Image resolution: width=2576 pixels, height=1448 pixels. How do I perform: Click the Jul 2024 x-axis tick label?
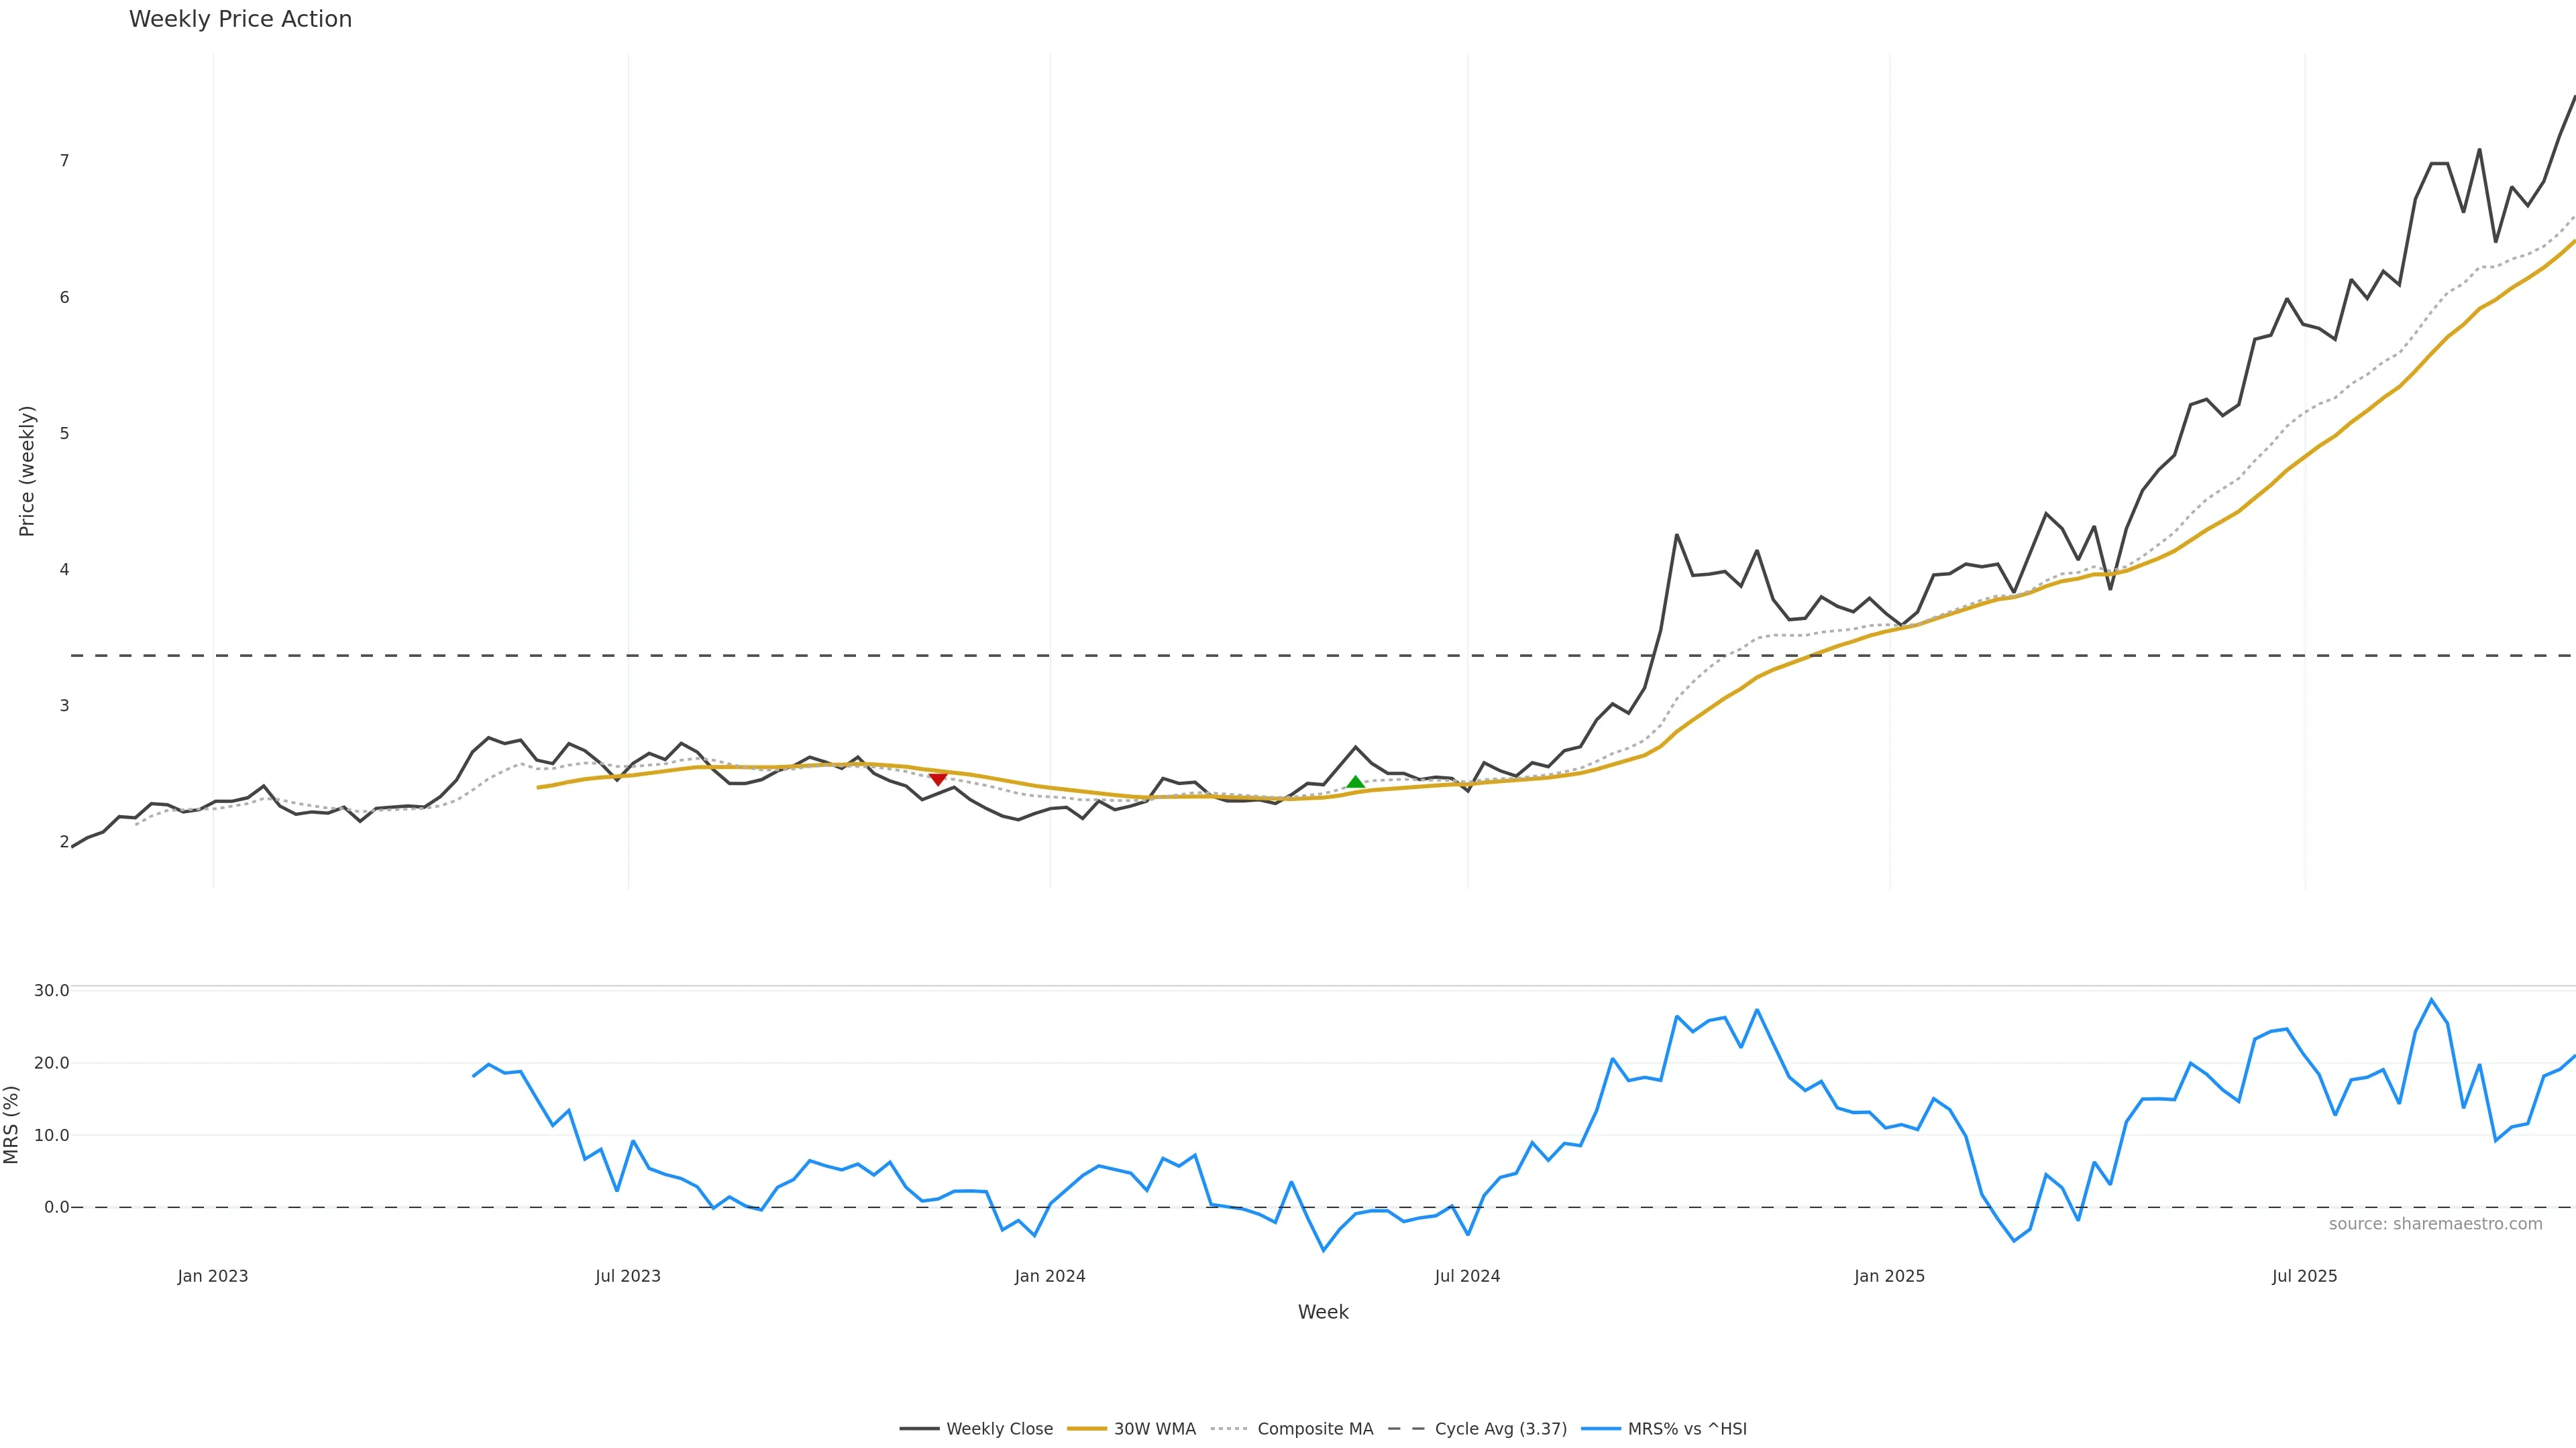point(1467,1276)
